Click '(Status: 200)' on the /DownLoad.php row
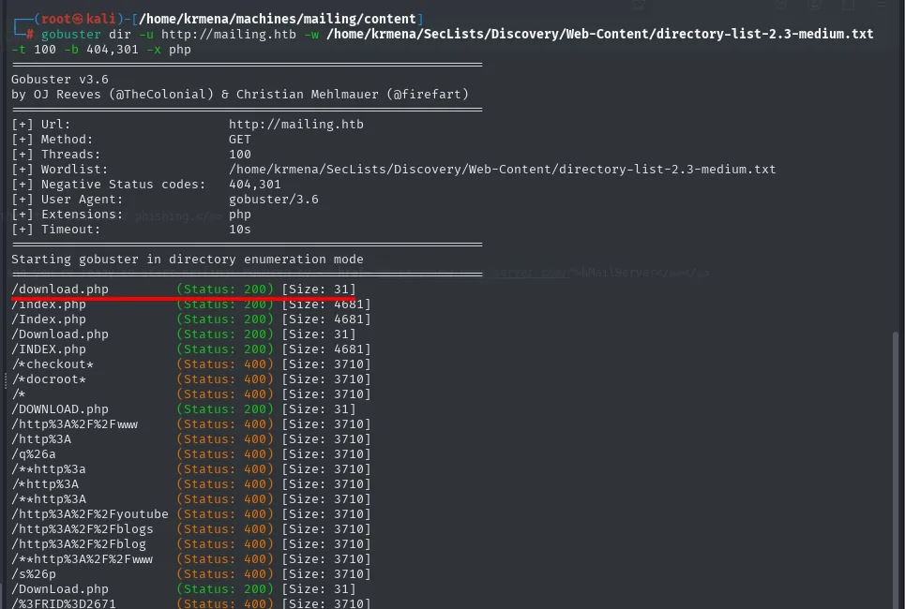The image size is (905, 609). click(x=225, y=588)
